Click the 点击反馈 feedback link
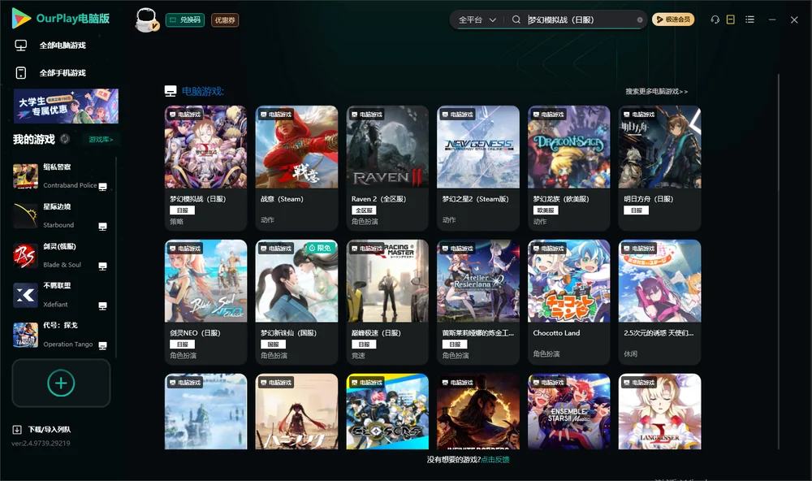Screen dimensions: 812x481 coord(495,460)
